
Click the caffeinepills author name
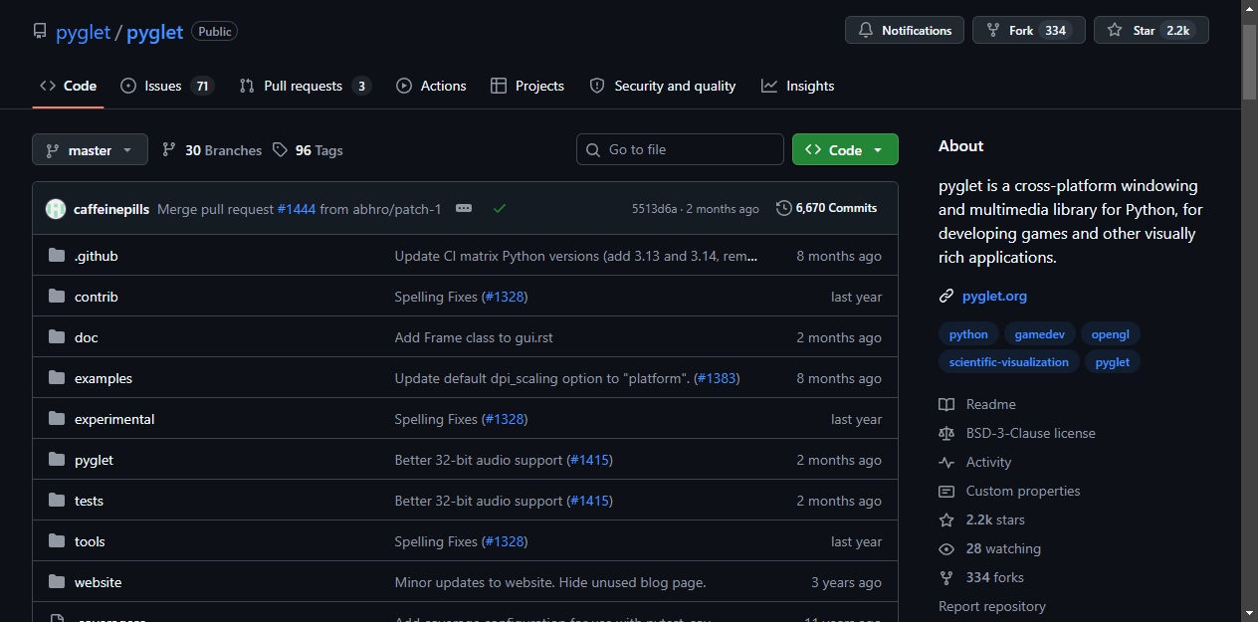tap(111, 209)
